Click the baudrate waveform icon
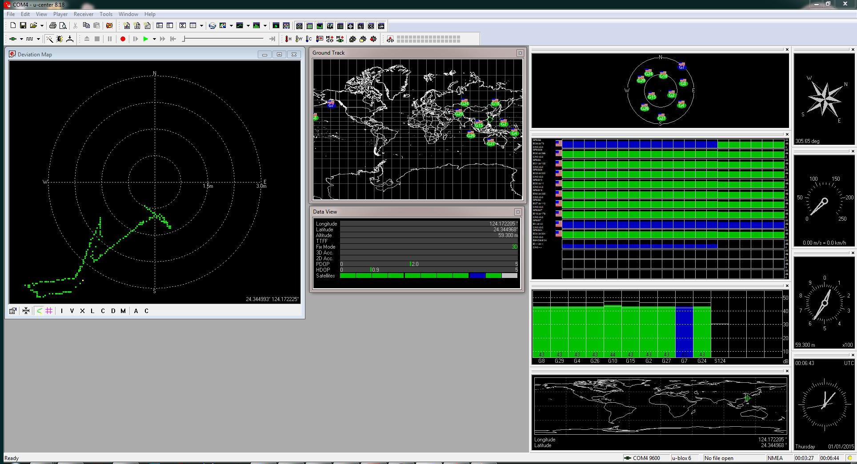Screen dimensions: 857x464 tap(30, 39)
